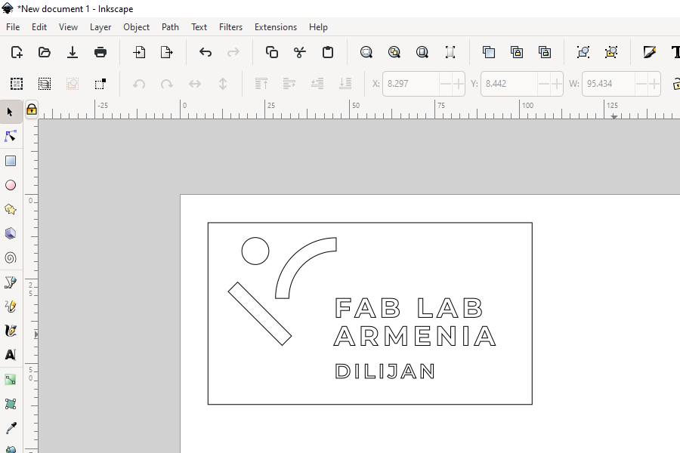The image size is (680, 453).
Task: Toggle the guide lock on the ruler
Action: point(32,109)
